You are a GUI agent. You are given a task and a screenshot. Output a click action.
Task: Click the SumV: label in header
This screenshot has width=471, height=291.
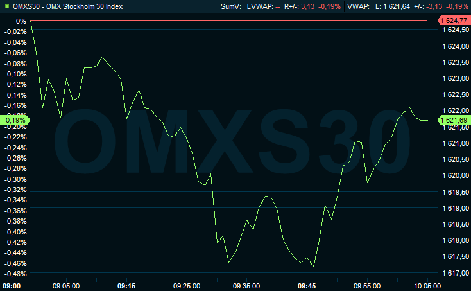click(x=231, y=6)
